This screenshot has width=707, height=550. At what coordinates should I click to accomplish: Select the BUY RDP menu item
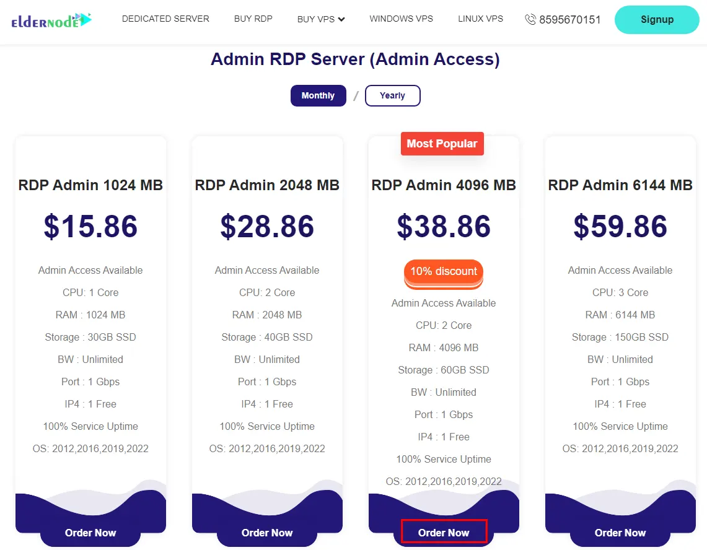tap(253, 19)
